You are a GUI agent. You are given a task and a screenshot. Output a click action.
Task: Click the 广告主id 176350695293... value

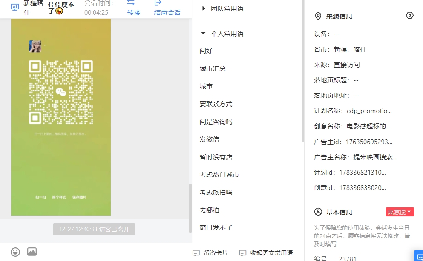369,142
